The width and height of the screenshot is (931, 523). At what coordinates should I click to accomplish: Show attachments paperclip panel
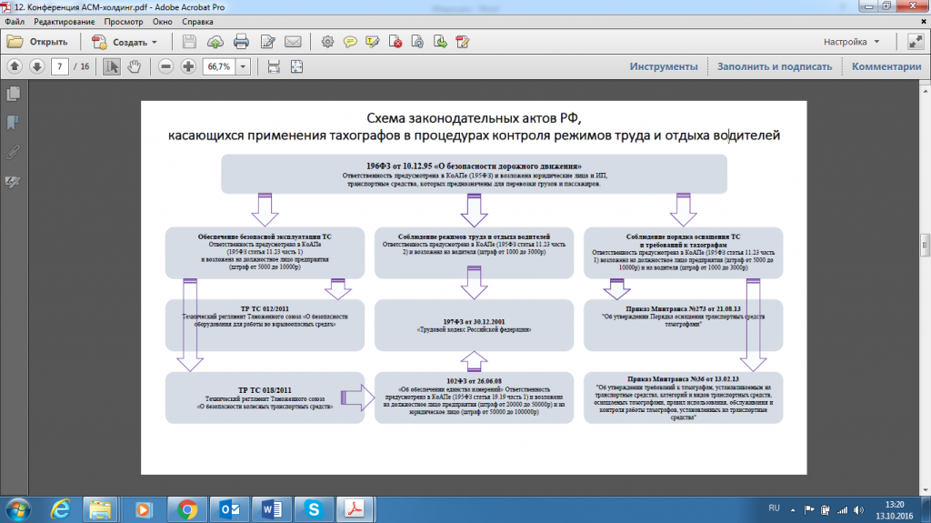[13, 152]
